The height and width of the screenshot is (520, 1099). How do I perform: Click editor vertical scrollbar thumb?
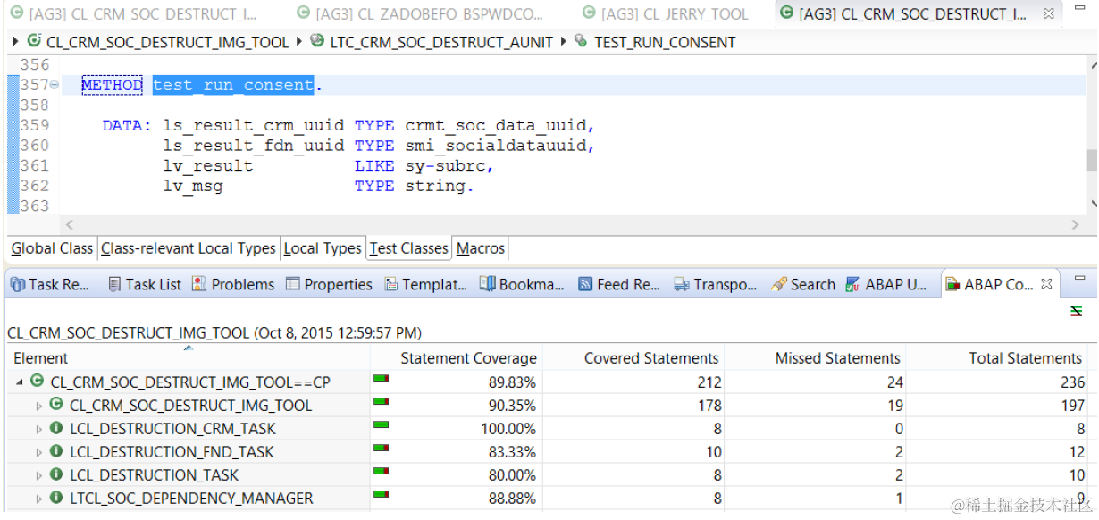point(1091,160)
